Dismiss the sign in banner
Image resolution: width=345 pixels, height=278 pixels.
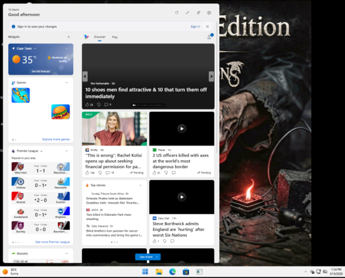(x=207, y=26)
